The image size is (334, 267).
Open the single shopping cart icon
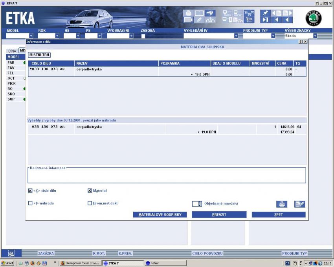[x=249, y=20]
